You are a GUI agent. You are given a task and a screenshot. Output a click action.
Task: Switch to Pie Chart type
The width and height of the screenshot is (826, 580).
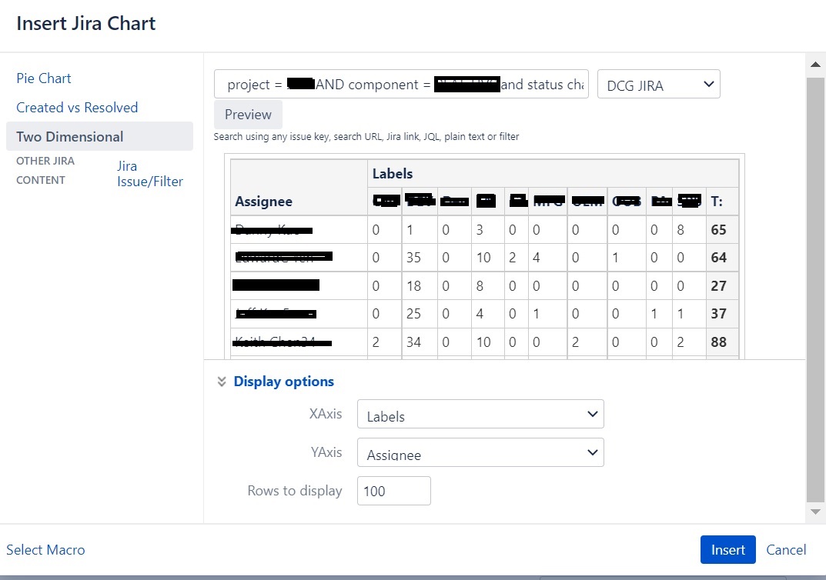(x=44, y=78)
